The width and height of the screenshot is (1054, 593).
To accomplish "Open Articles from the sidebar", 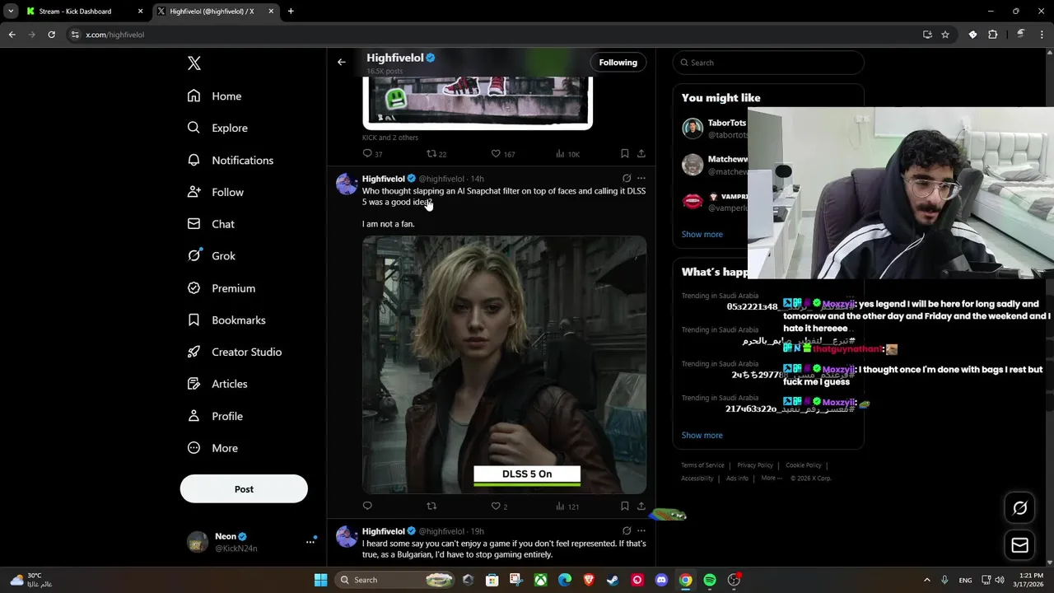I will [x=217, y=384].
